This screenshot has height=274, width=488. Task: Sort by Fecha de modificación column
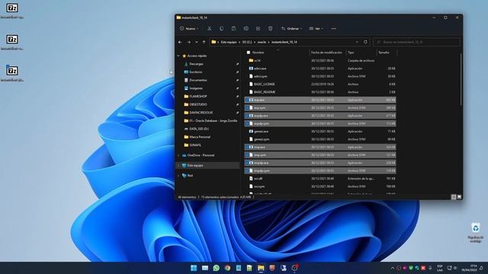326,53
